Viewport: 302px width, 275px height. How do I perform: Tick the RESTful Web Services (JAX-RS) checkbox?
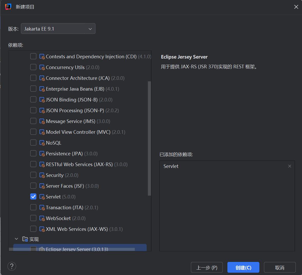point(33,164)
